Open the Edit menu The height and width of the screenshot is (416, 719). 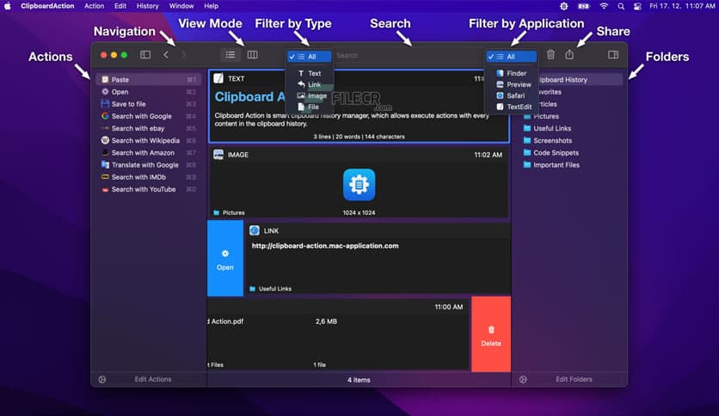click(x=120, y=6)
